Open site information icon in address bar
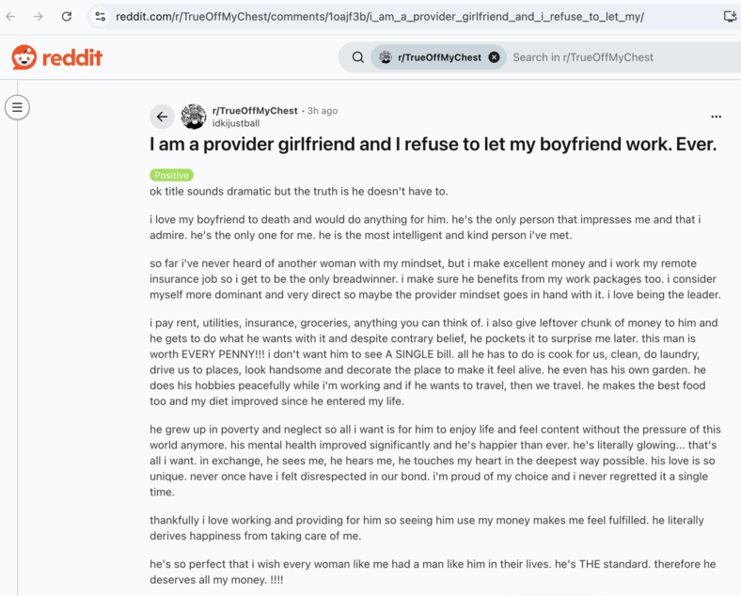Viewport: 741px width, 596px height. pyautogui.click(x=101, y=17)
